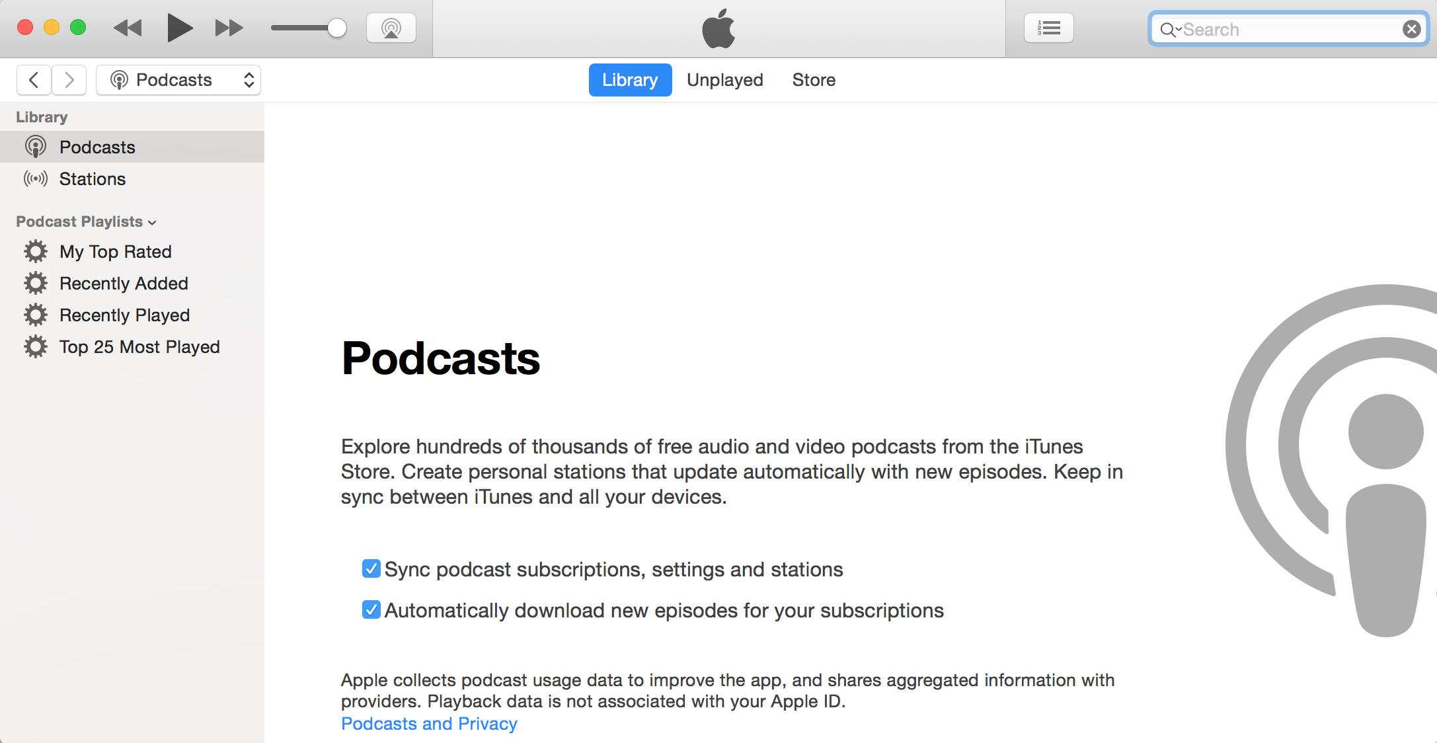
Task: Select the Recently Played playlist
Action: (x=124, y=315)
